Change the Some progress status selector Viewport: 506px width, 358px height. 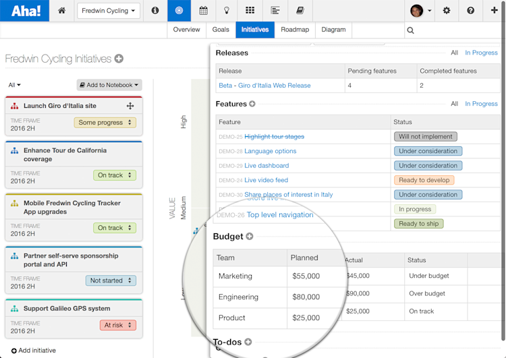[105, 123]
